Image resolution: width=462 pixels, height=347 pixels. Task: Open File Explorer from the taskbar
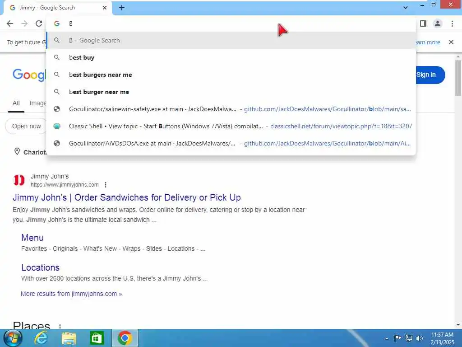point(69,338)
